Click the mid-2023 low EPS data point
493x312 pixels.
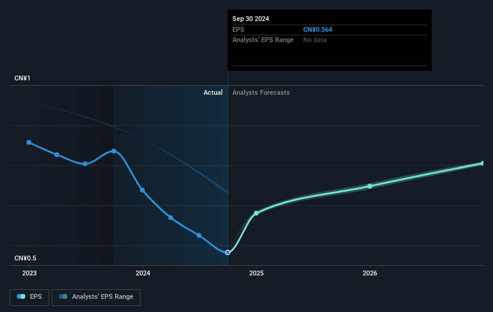click(x=85, y=164)
